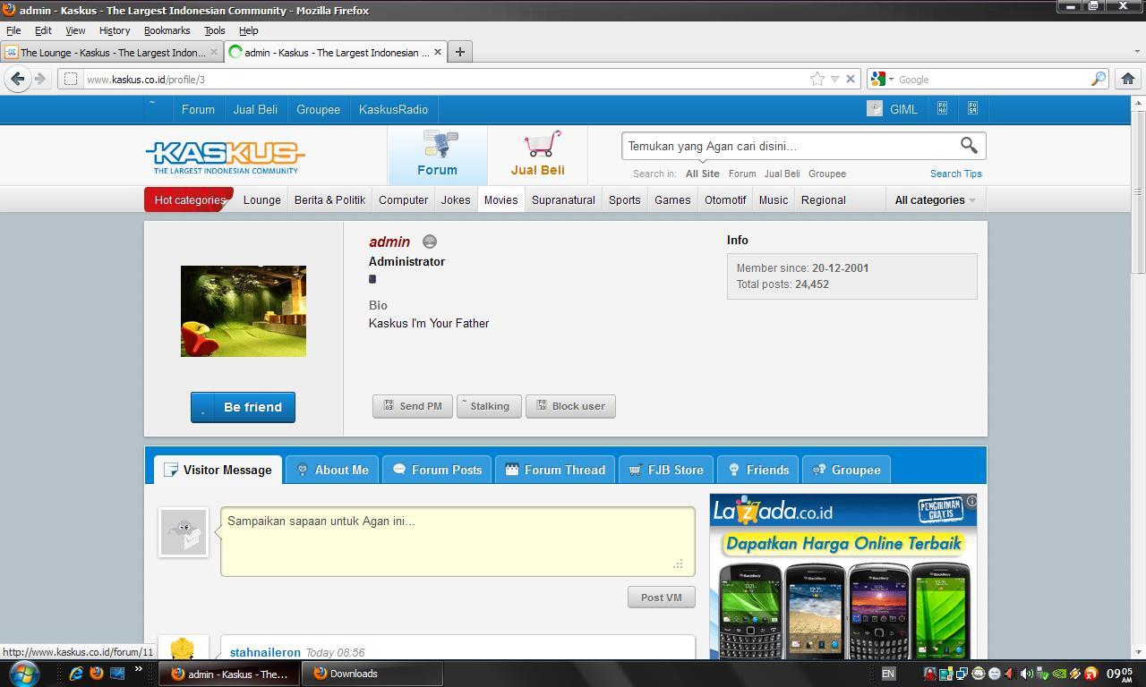
Task: Click the network computers tray icon
Action: click(962, 674)
